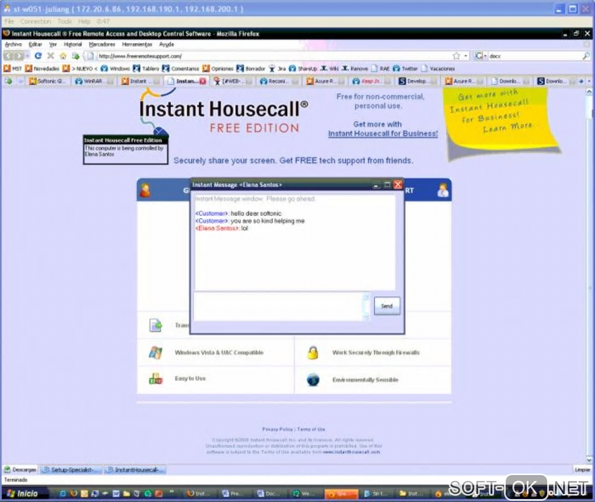Open the RAE bookmark
This screenshot has height=502, width=595.
(380, 69)
